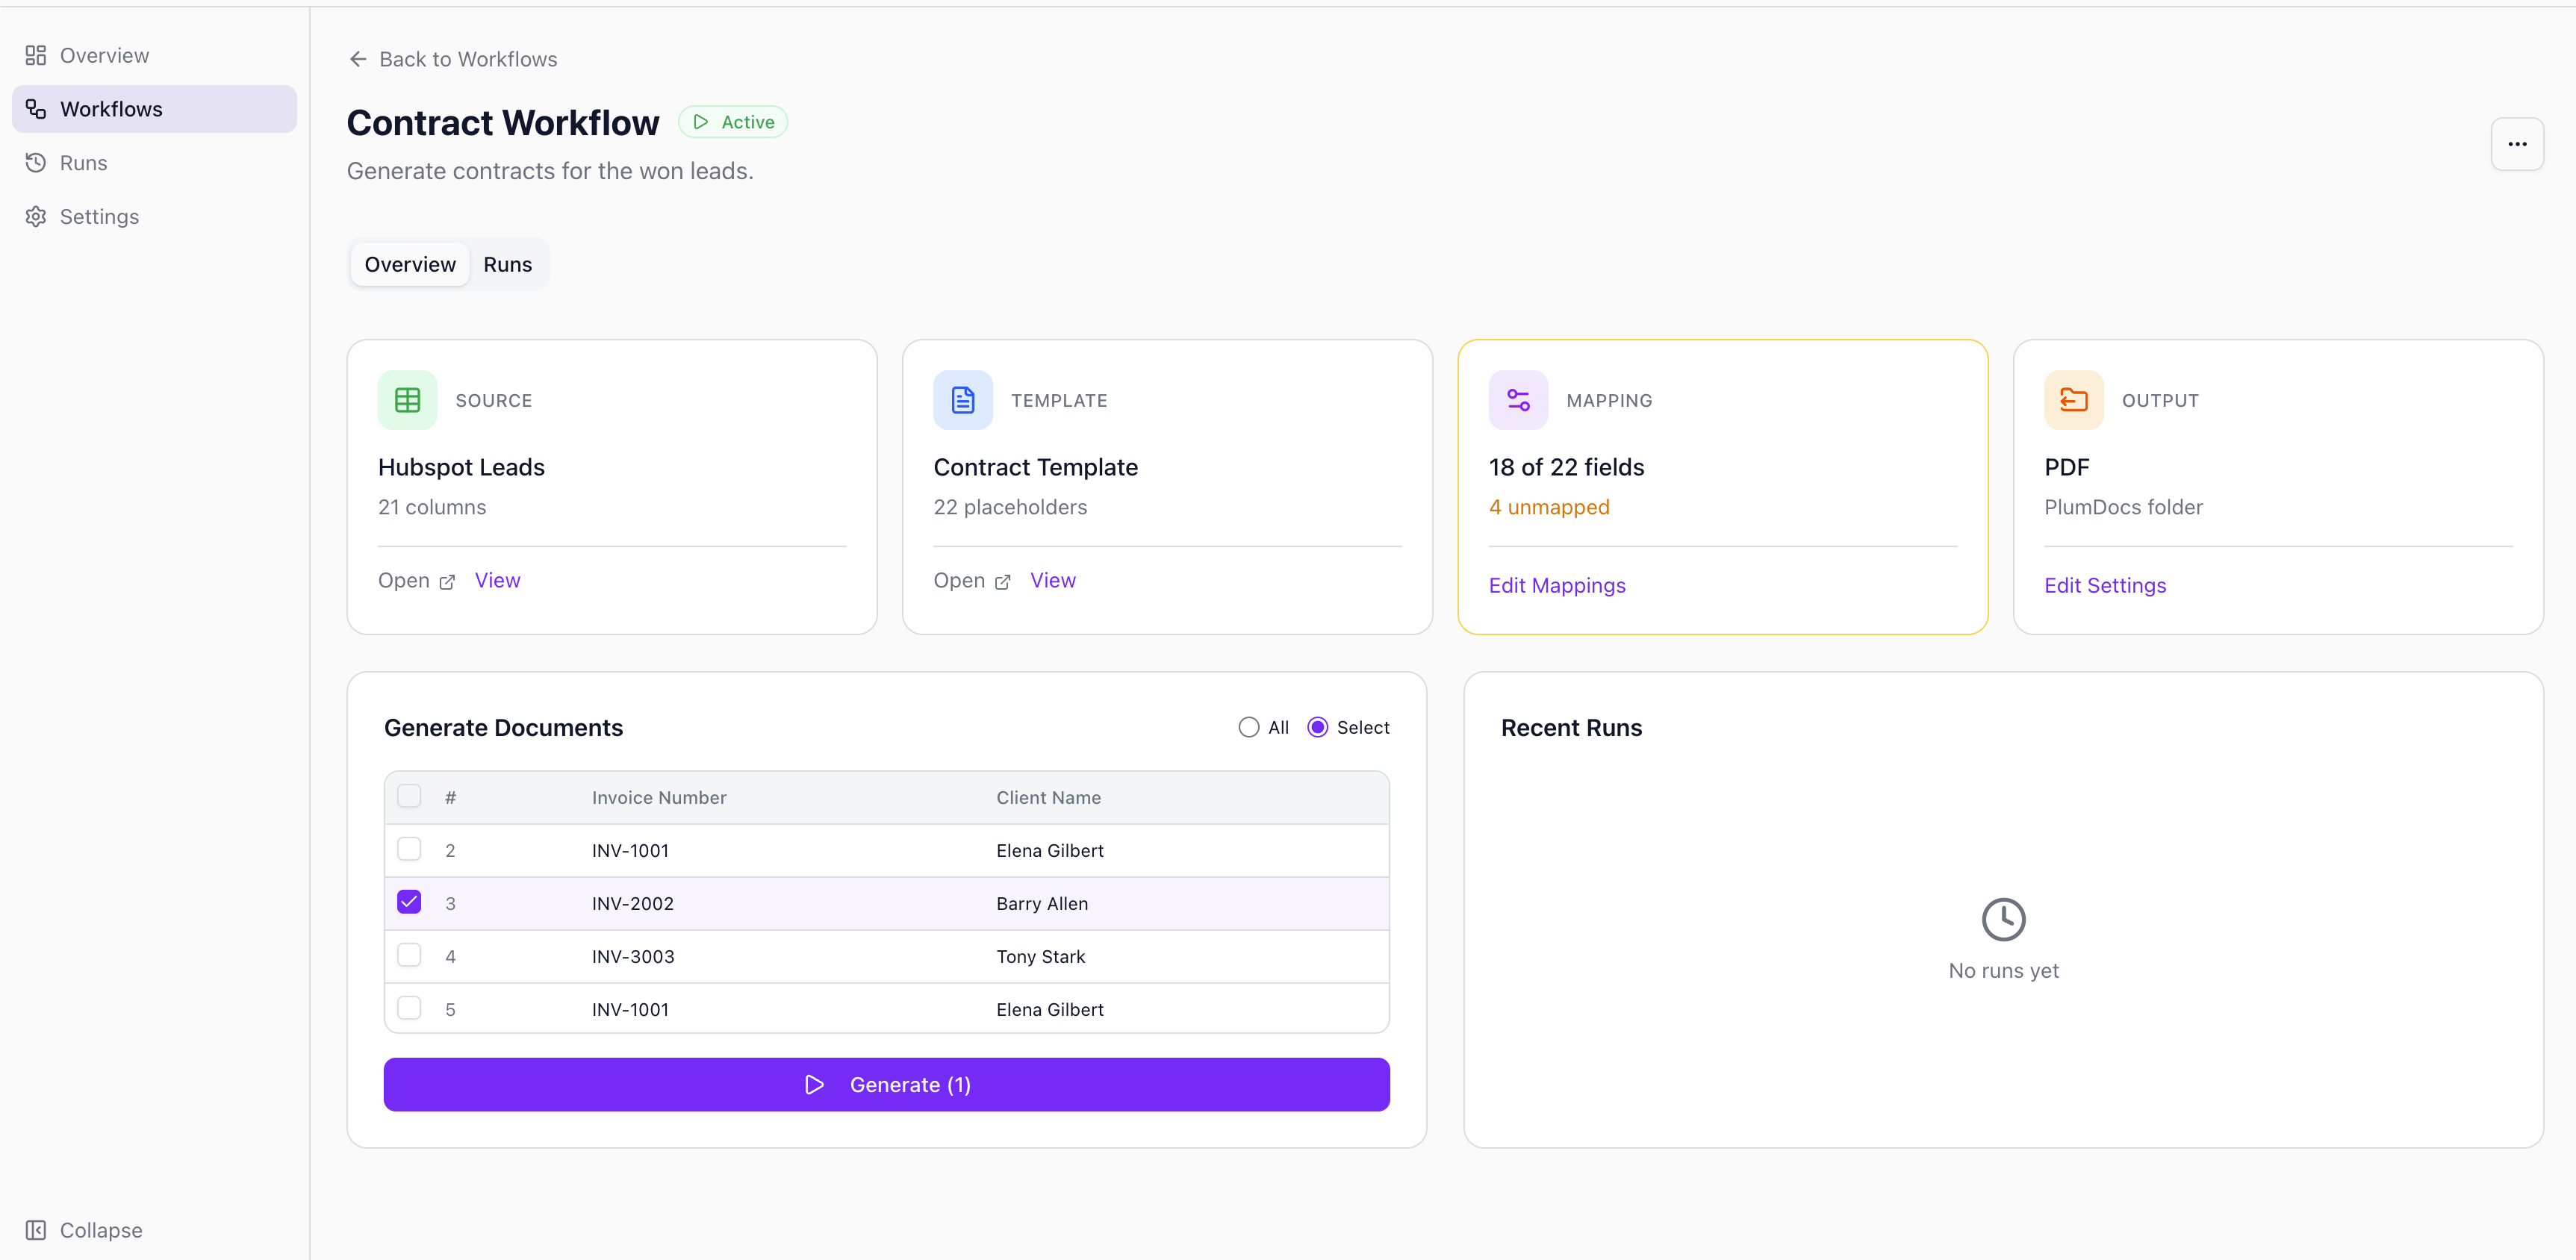Uncheck the Barry Allen INV-2002 row

(x=409, y=903)
